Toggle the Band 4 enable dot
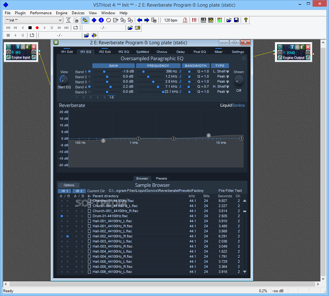 pos(90,87)
